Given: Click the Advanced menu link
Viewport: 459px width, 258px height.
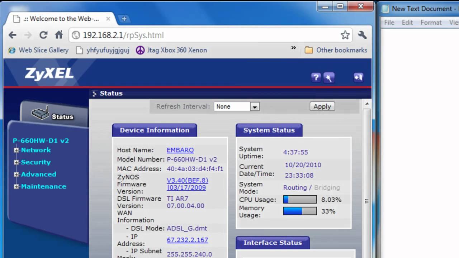Looking at the screenshot, I should pyautogui.click(x=38, y=175).
